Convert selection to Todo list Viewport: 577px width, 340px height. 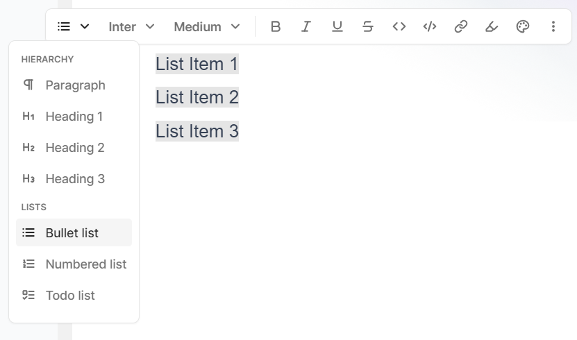pos(69,296)
